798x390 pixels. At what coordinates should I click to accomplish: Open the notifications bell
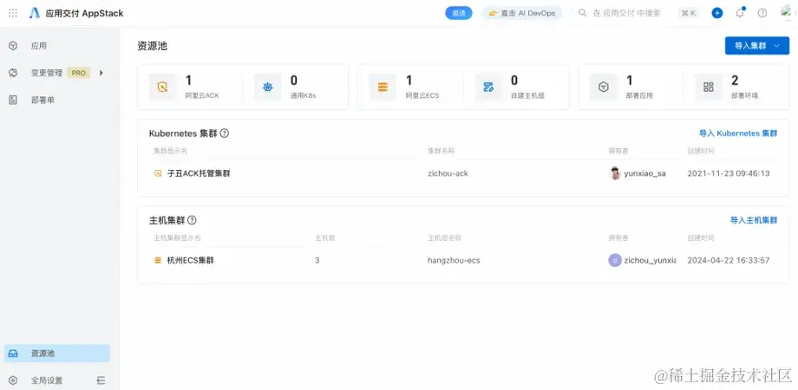click(740, 13)
